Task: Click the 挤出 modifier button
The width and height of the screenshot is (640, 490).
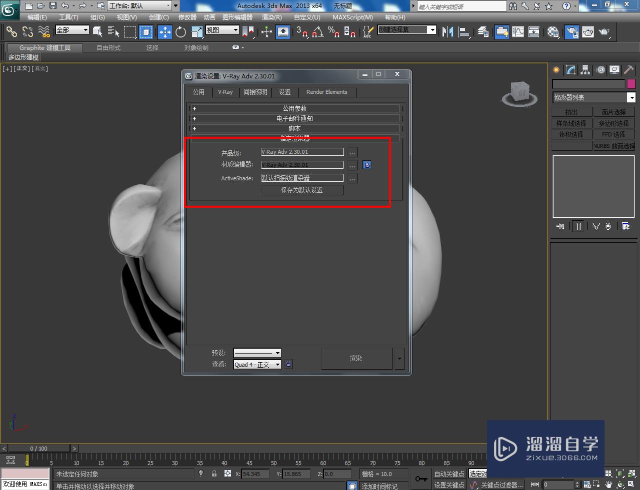Action: (x=571, y=112)
